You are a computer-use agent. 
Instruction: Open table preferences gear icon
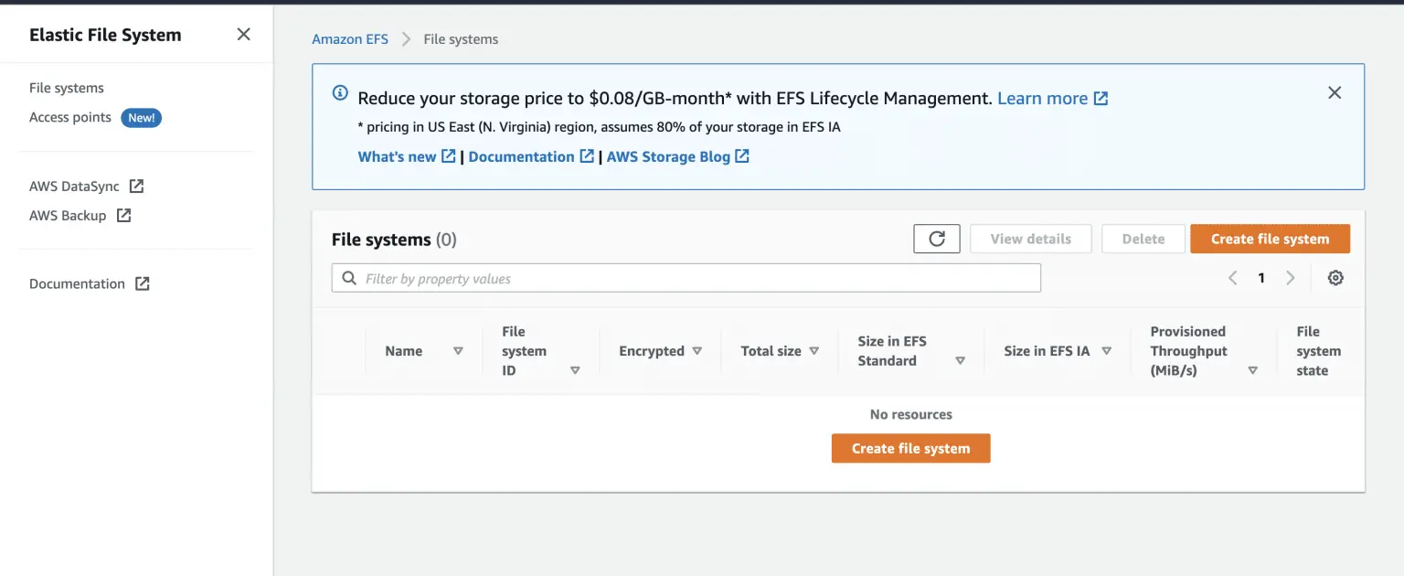click(1335, 278)
